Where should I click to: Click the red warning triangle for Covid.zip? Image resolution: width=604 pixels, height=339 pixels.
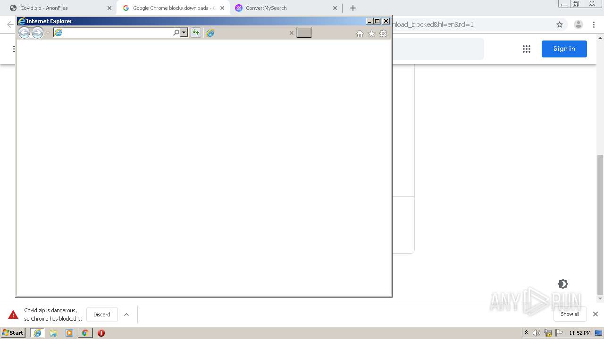point(13,315)
